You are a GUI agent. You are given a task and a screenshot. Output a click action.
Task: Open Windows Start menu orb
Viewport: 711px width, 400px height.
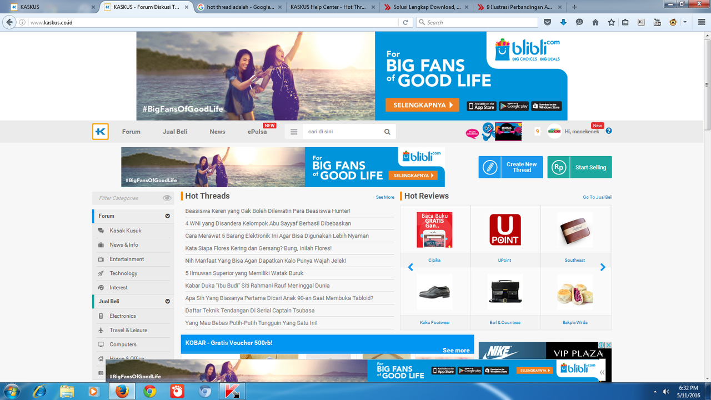click(x=11, y=391)
